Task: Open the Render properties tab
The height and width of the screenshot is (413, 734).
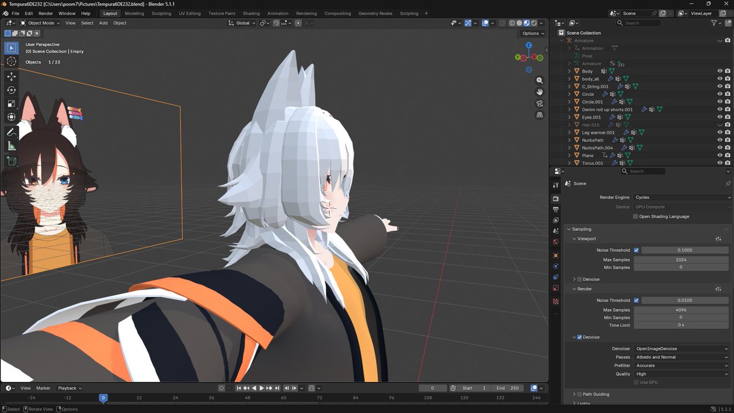Action: click(x=555, y=199)
